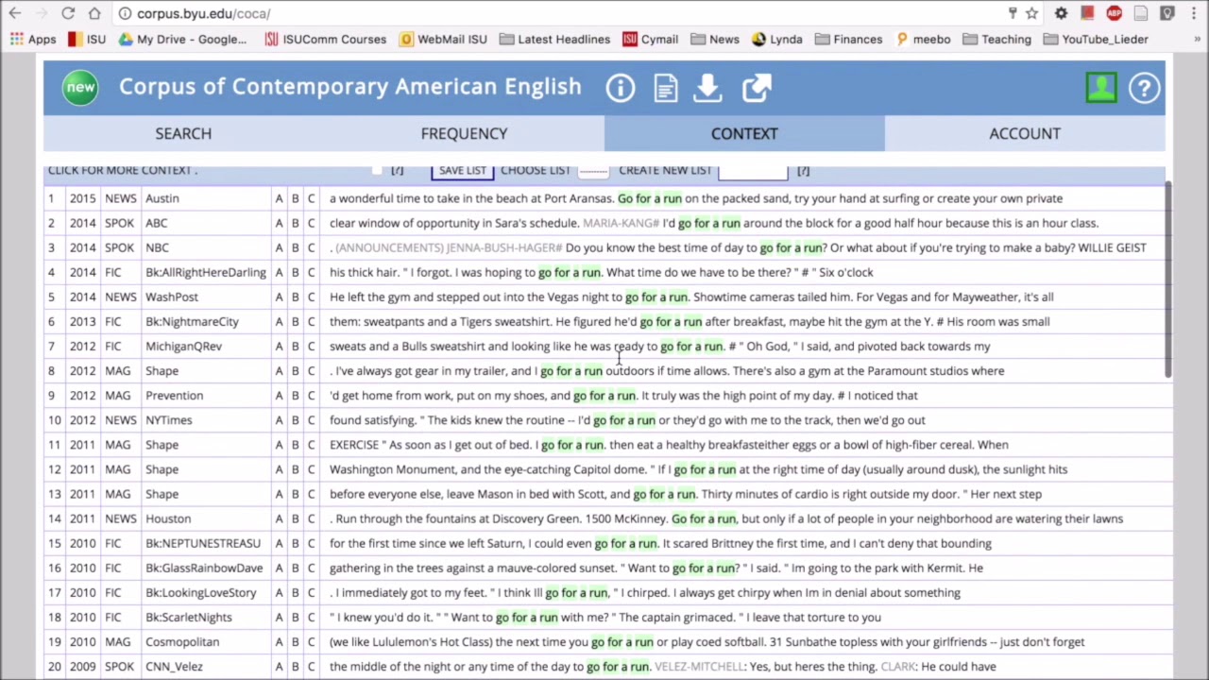The image size is (1209, 680).
Task: Expand the Finances bookmark folder
Action: point(847,40)
